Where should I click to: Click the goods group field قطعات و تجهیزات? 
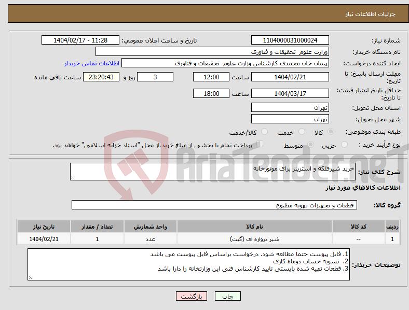(x=214, y=205)
